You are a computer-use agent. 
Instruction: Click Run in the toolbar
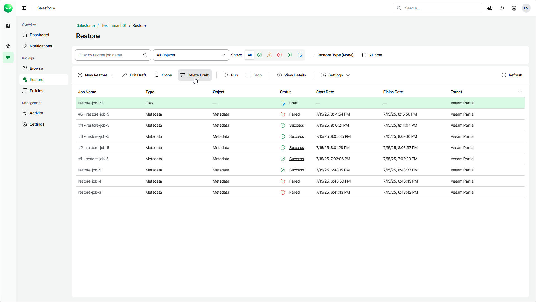coord(231,75)
